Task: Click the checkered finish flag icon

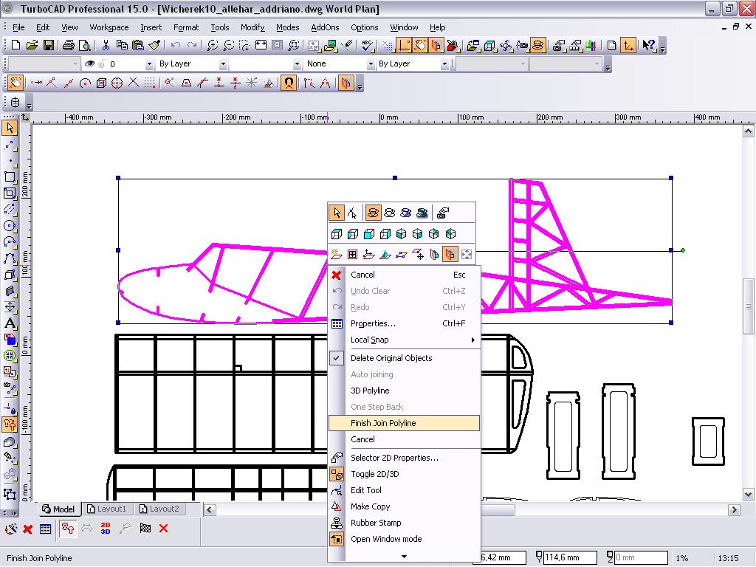Action: coord(145,528)
